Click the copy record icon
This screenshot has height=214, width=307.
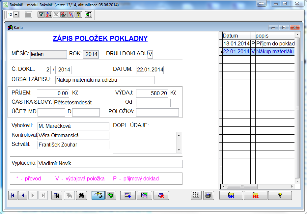pyautogui.click(x=144, y=196)
